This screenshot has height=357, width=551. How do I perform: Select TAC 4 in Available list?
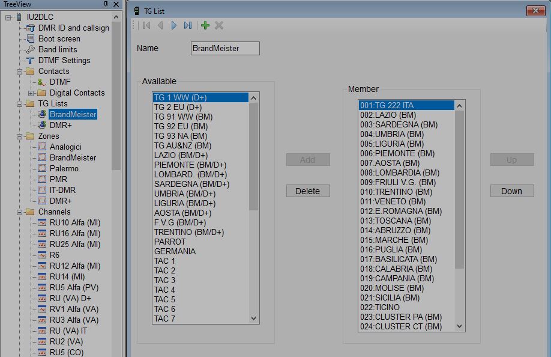click(200, 290)
